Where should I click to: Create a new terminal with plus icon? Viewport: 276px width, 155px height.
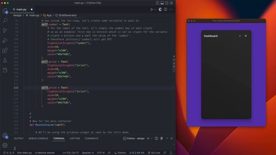[x=148, y=139]
